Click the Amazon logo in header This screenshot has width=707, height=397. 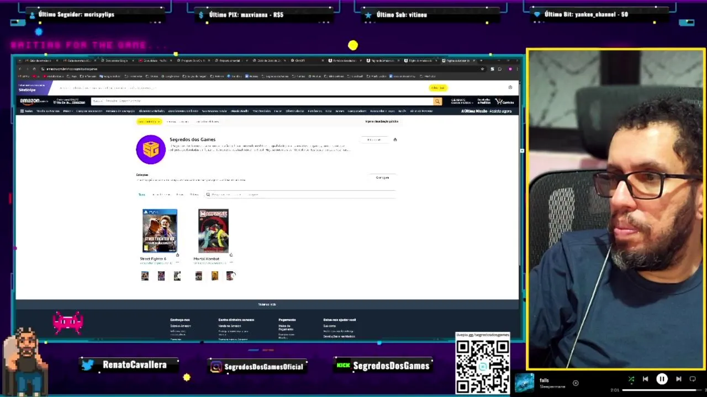pos(33,101)
